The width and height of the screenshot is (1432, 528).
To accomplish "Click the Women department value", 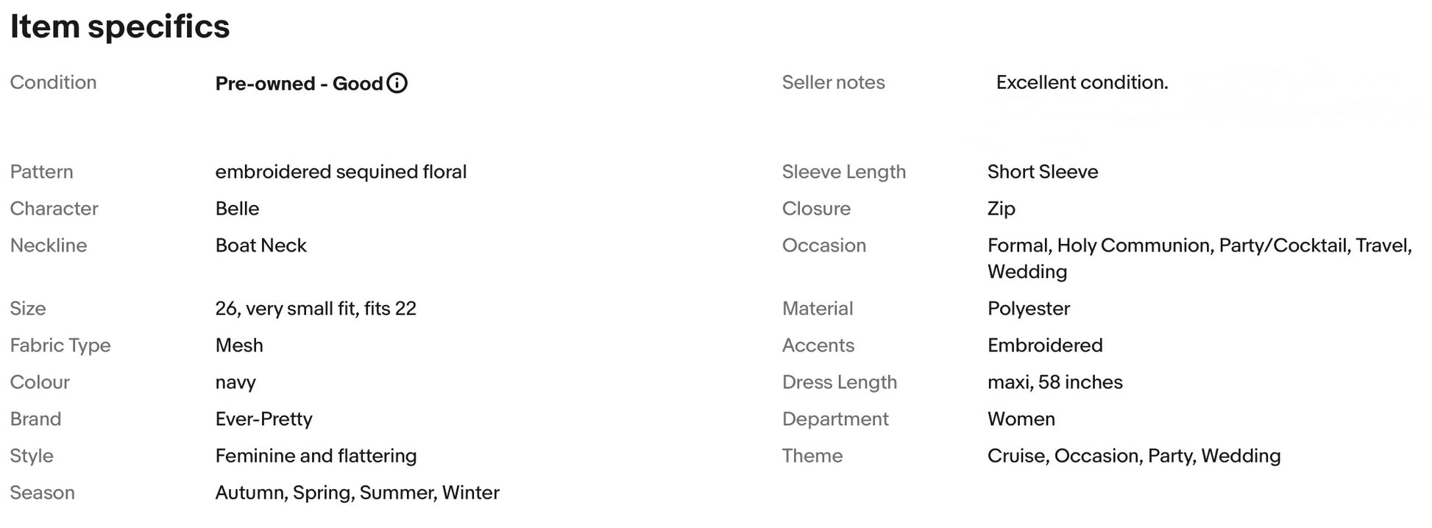I will pos(1021,419).
